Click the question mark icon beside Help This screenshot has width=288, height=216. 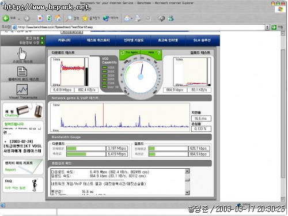tap(158, 52)
